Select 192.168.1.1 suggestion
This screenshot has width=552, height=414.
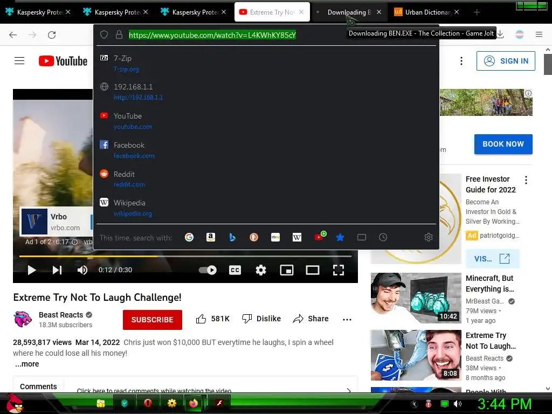pyautogui.click(x=266, y=92)
